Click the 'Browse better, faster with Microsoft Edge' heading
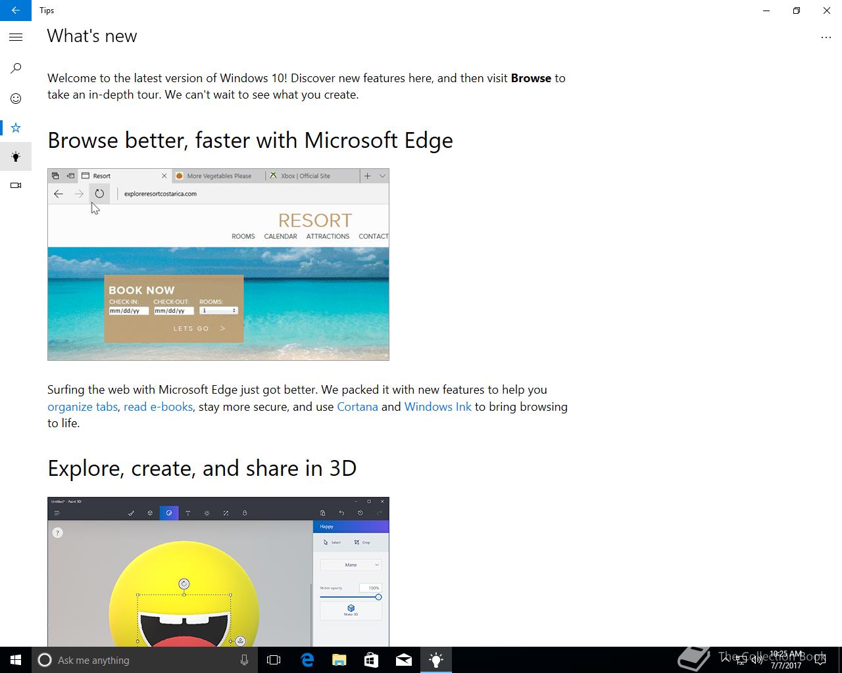Viewport: 842px width, 673px height. 250,141
